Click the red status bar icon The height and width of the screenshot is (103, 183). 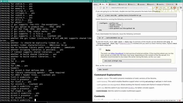point(180,100)
